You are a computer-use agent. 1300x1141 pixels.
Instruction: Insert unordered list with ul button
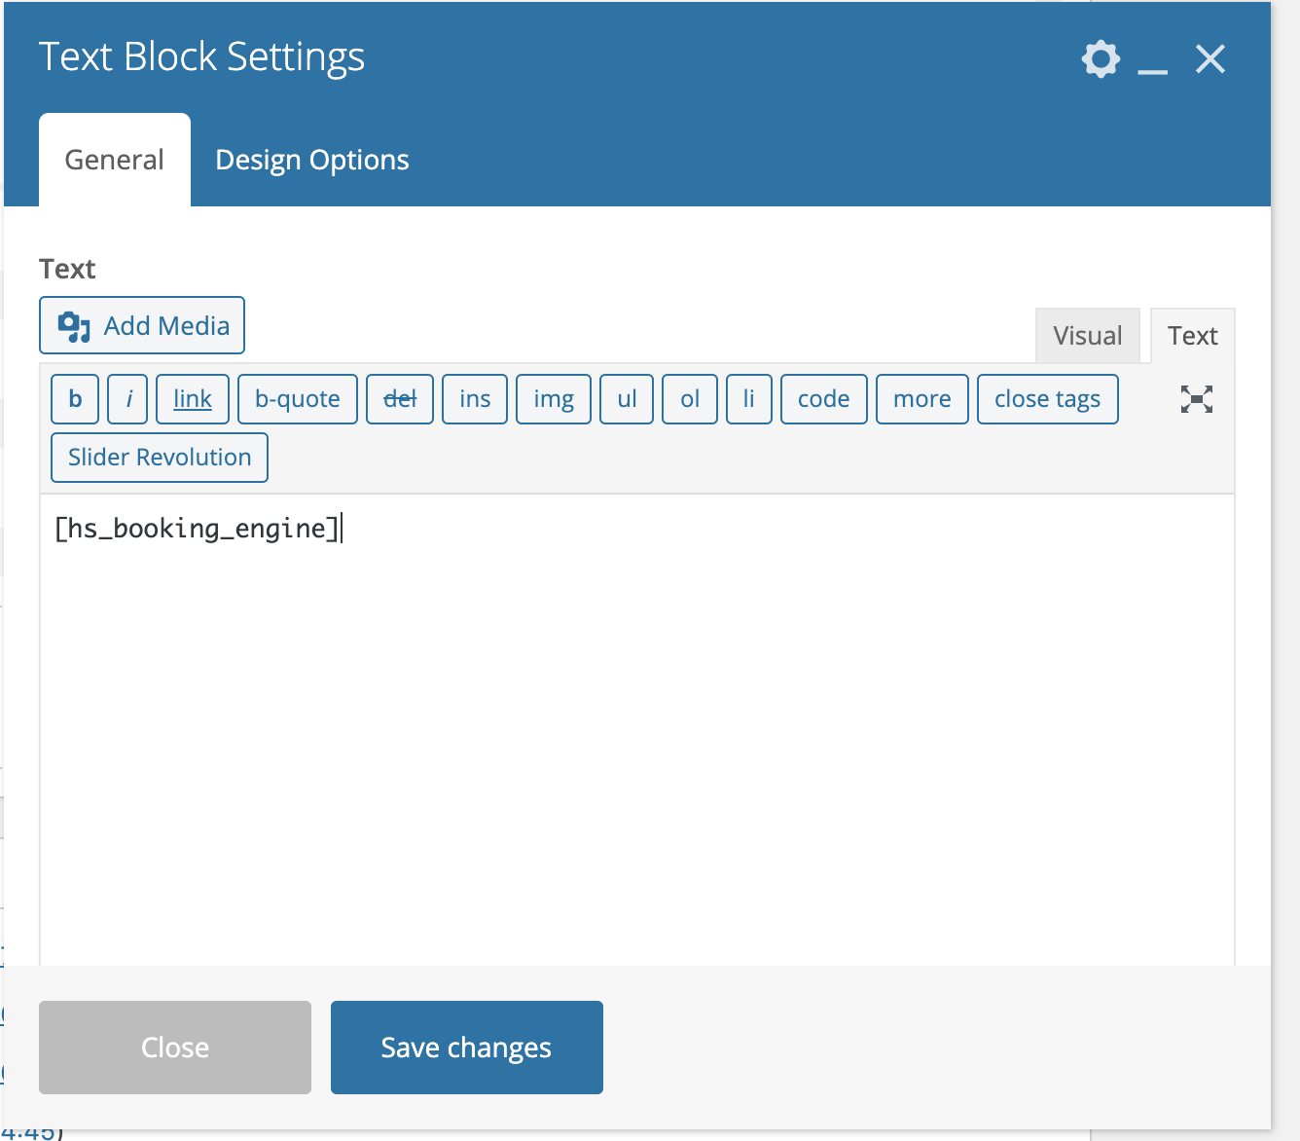click(627, 399)
